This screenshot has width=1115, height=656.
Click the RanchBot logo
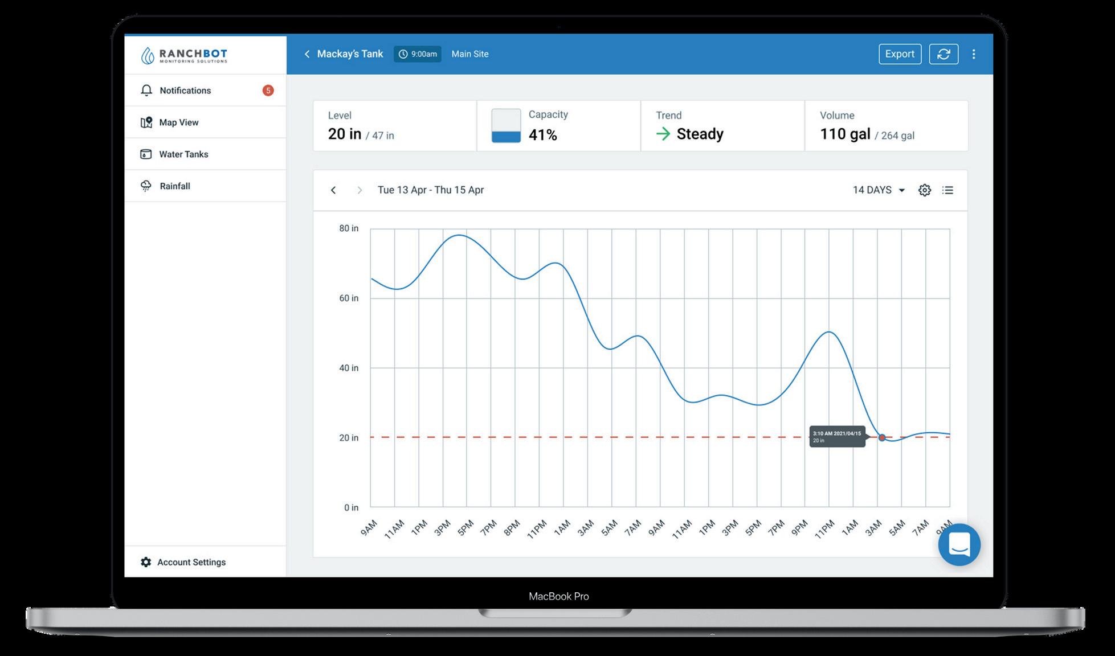pyautogui.click(x=184, y=55)
